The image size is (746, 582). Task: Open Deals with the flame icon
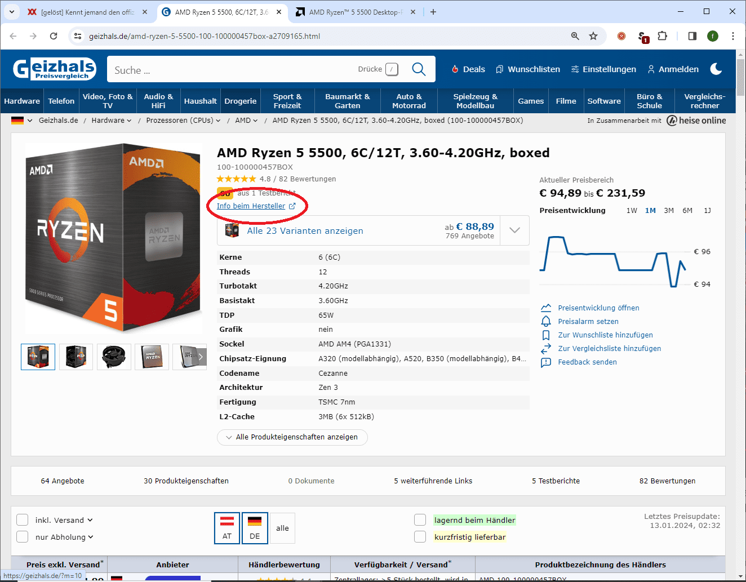tap(468, 69)
